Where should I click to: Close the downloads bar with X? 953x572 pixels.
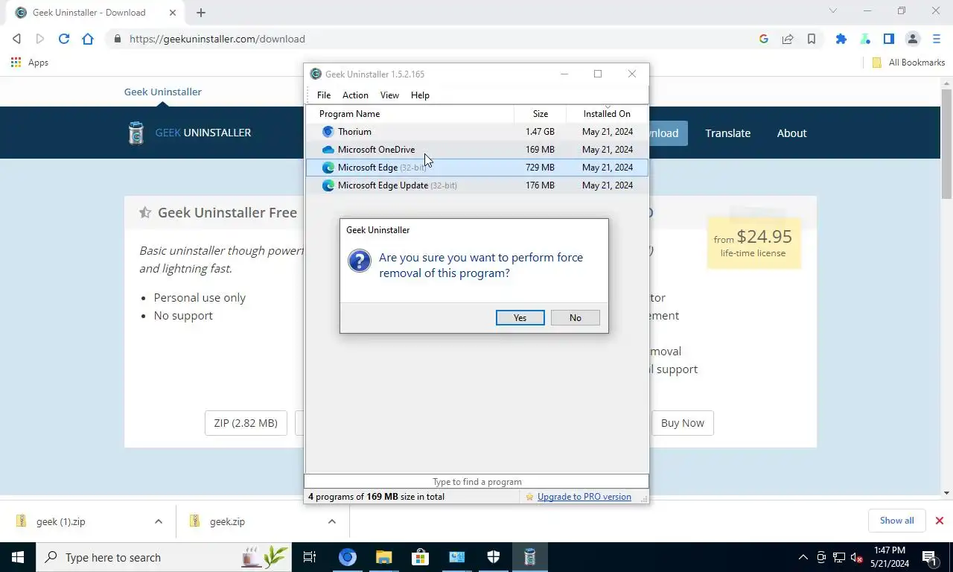point(940,521)
